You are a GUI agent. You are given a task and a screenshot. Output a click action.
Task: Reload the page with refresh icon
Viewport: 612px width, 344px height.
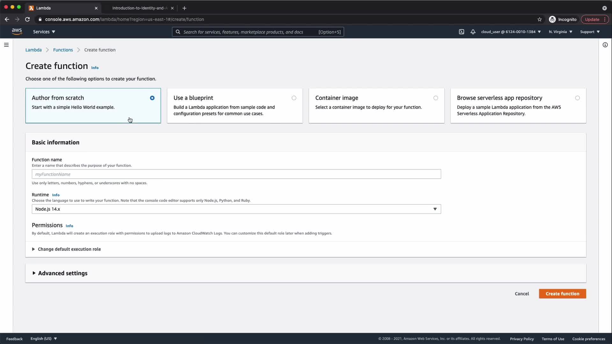point(27,19)
